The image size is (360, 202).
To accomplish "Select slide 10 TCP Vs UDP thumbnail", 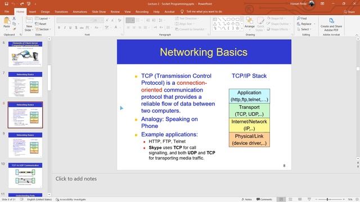I will (x=25, y=175).
